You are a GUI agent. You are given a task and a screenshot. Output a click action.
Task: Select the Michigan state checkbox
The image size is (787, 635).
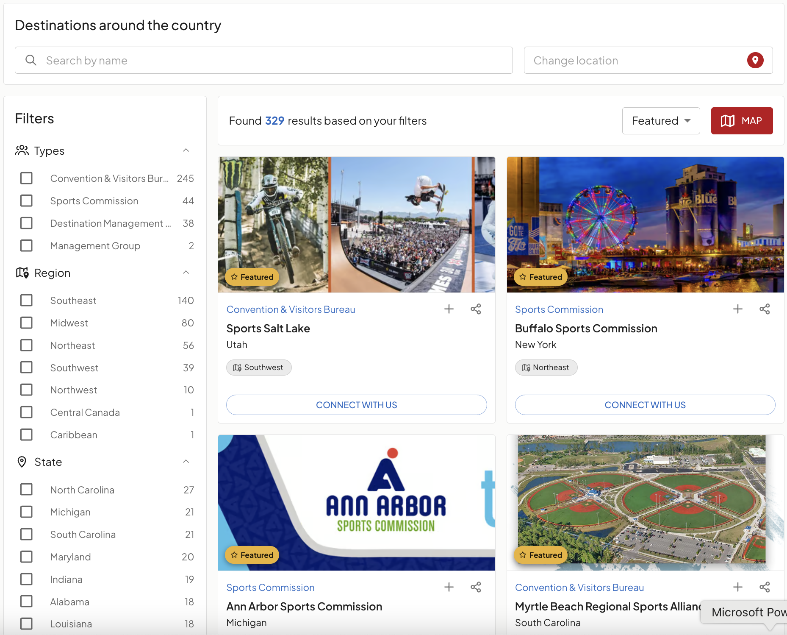tap(26, 512)
